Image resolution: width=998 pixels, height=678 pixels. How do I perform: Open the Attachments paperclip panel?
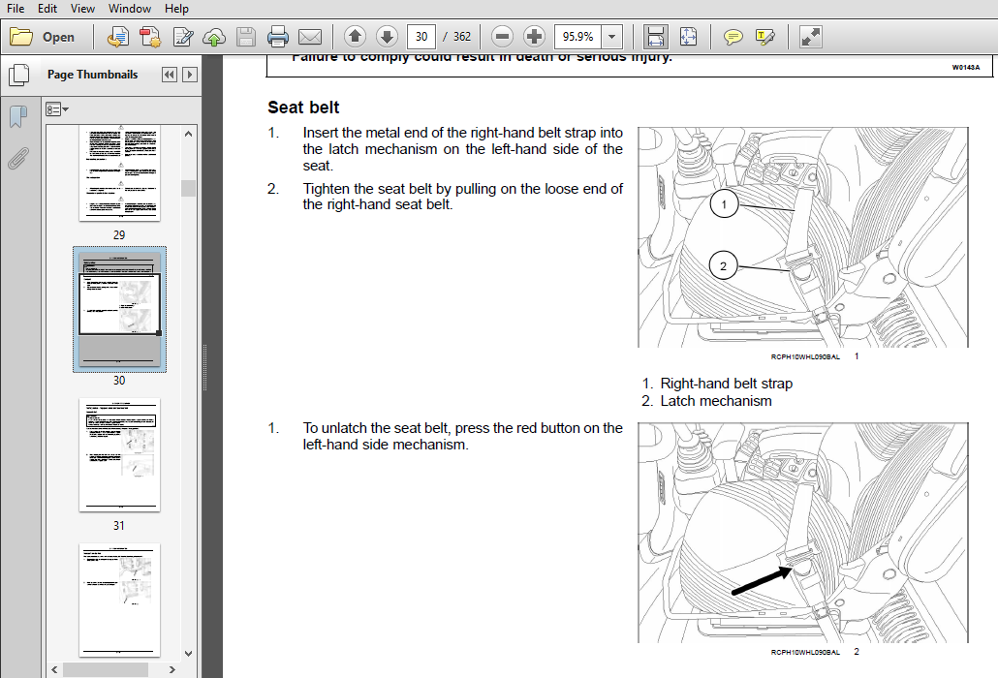click(18, 159)
